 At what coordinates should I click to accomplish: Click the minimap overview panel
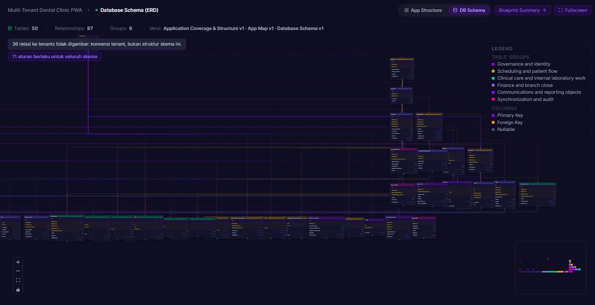(x=551, y=267)
